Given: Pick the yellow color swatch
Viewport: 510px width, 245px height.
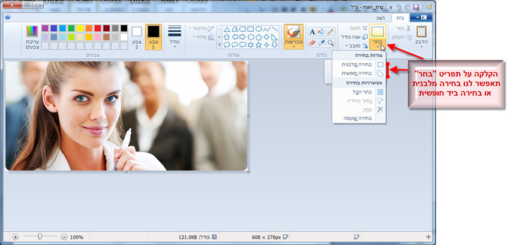Looking at the screenshot, I should 80,28.
